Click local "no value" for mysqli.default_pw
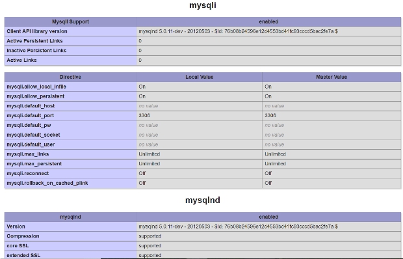The image size is (403, 259). [x=148, y=125]
